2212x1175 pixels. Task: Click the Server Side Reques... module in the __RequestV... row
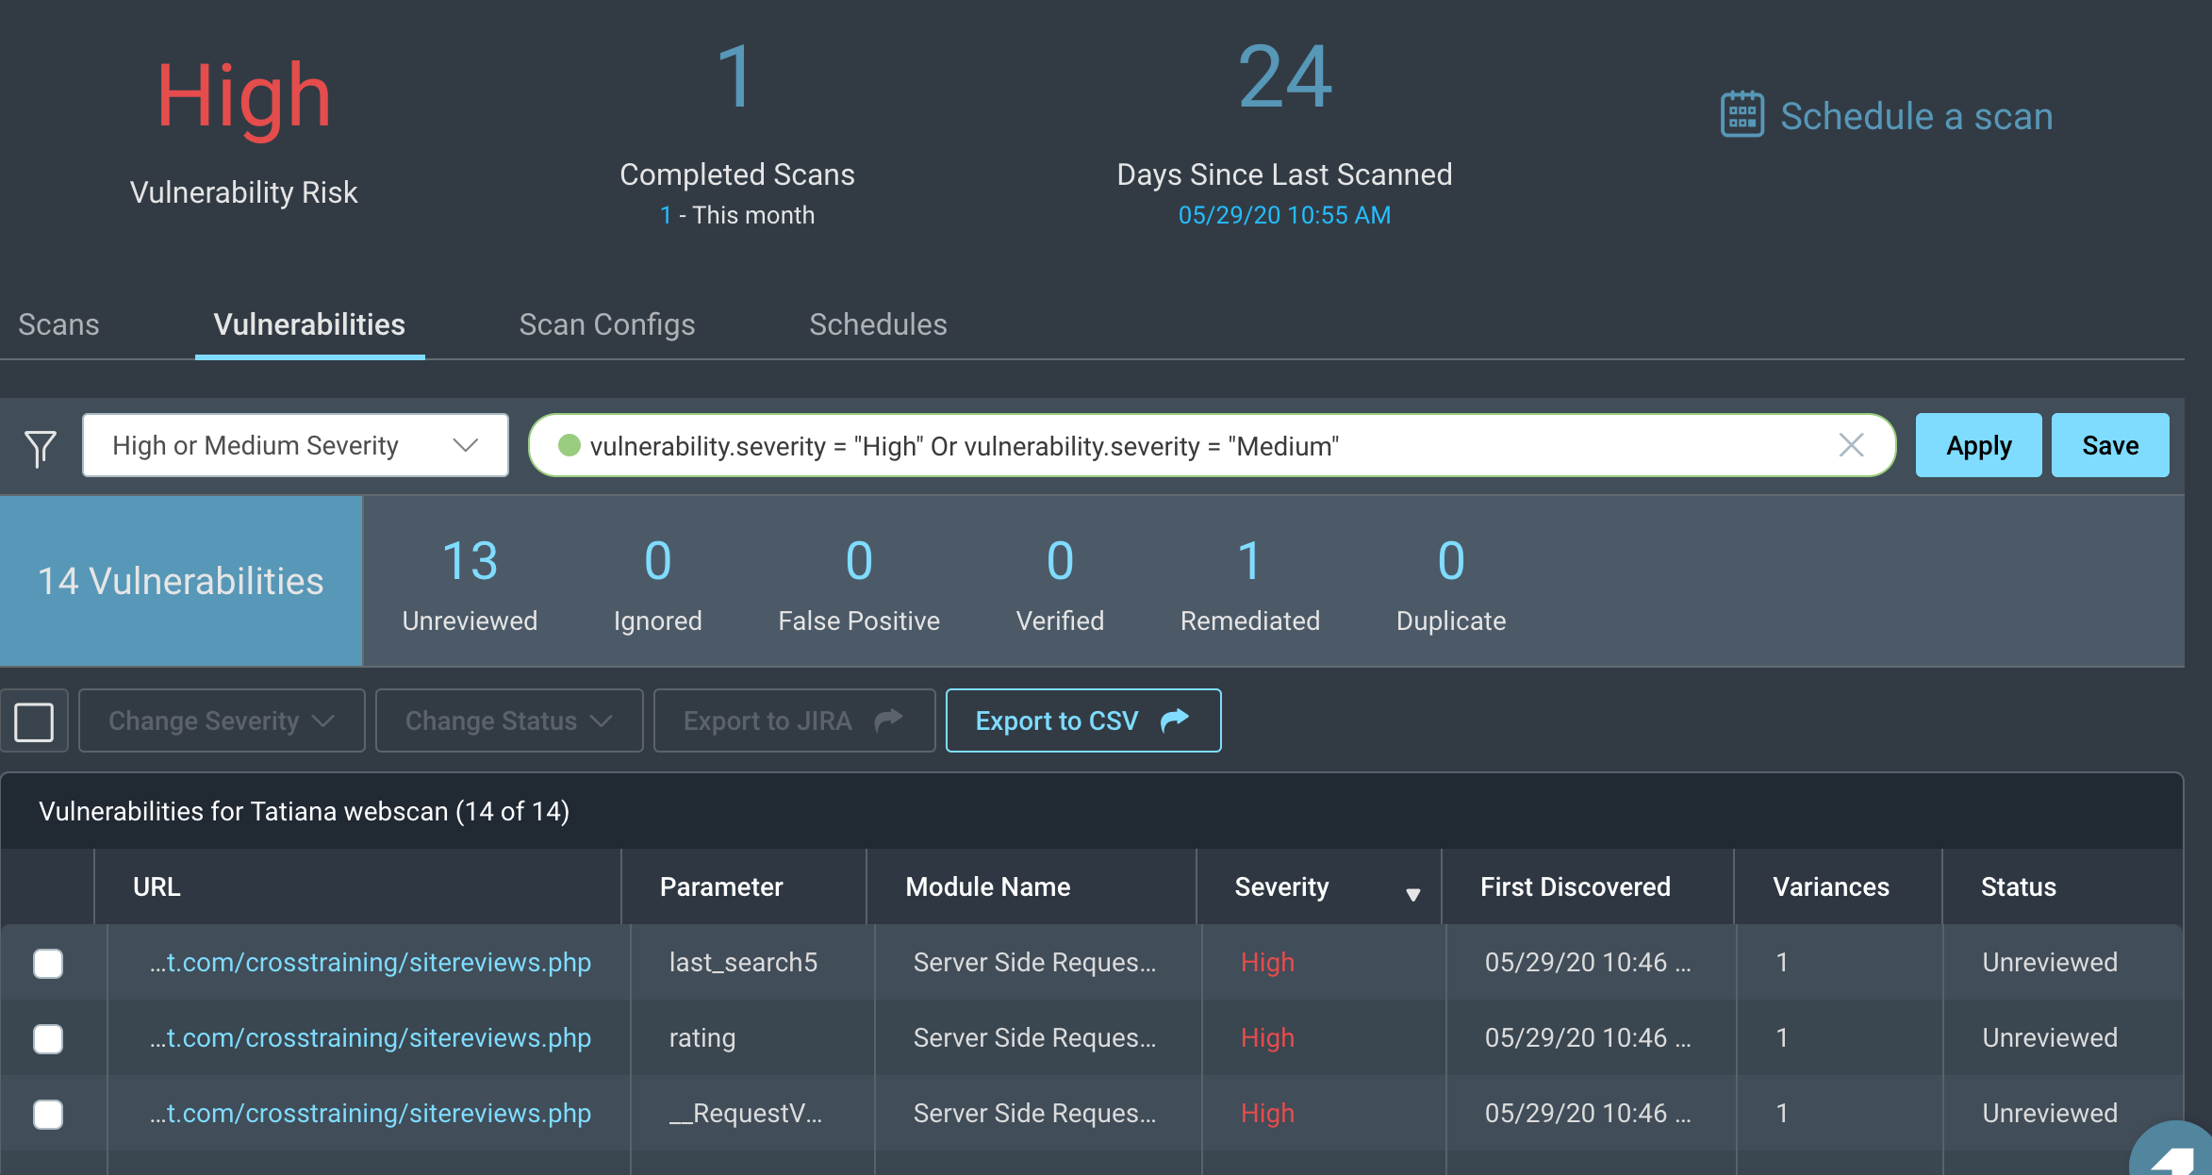1034,1113
